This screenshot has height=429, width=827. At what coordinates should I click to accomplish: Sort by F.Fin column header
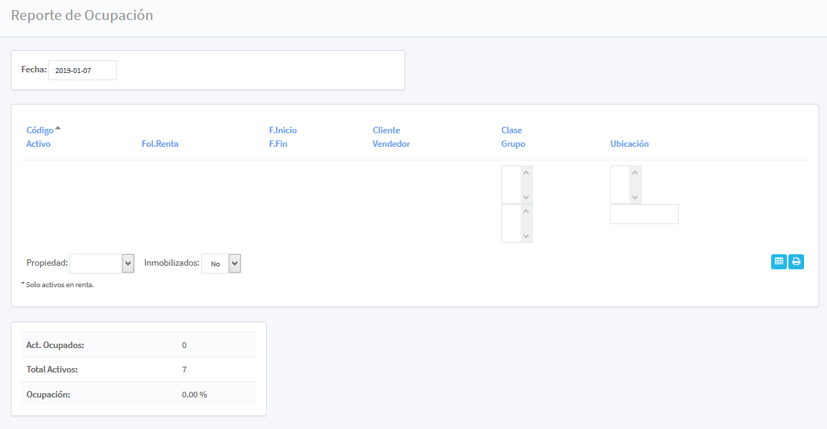279,144
